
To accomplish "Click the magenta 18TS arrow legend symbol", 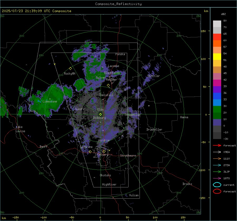I will tap(217, 178).
